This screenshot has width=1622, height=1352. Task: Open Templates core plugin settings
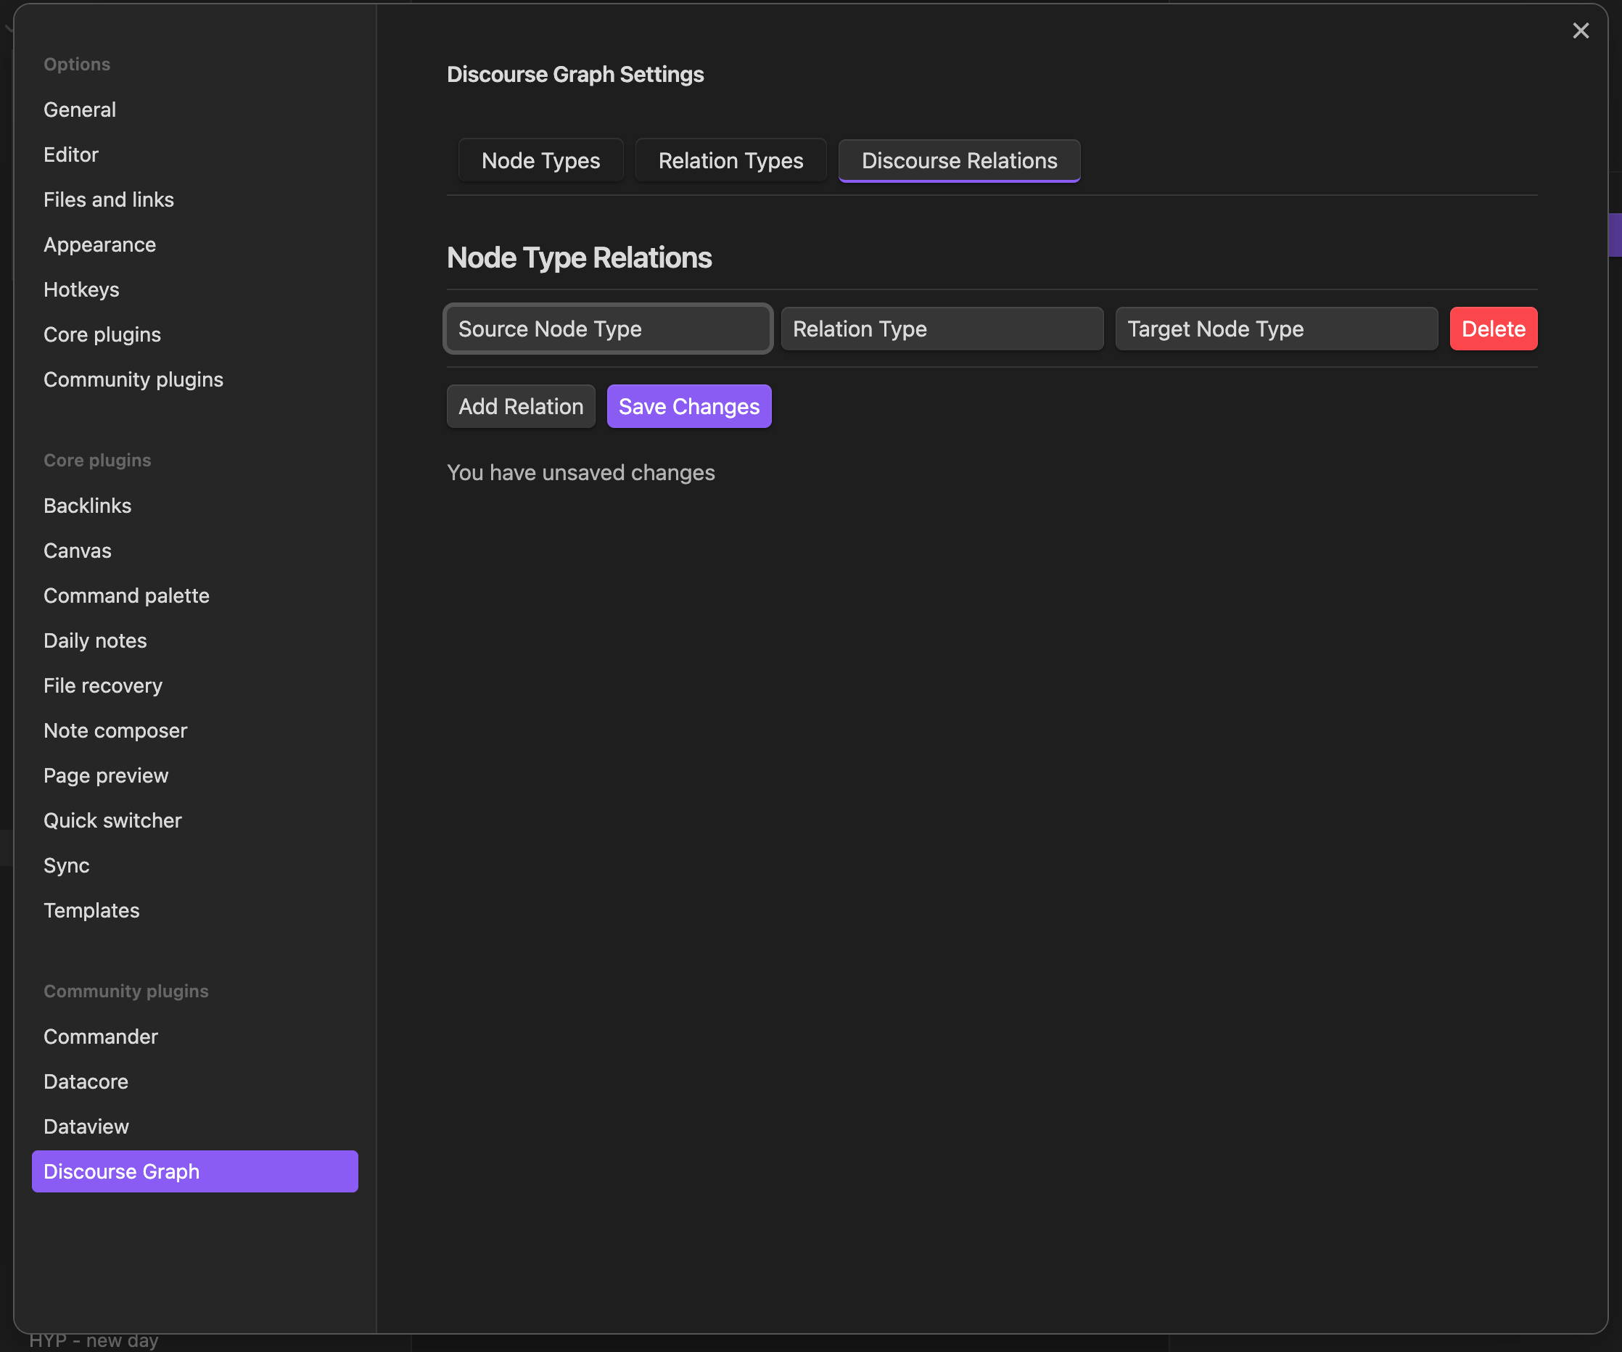pyautogui.click(x=91, y=910)
